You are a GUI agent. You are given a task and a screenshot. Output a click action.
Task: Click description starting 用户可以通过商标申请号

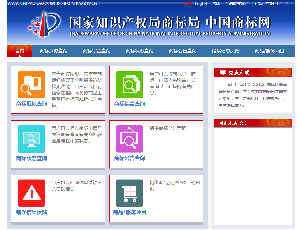coord(77,134)
